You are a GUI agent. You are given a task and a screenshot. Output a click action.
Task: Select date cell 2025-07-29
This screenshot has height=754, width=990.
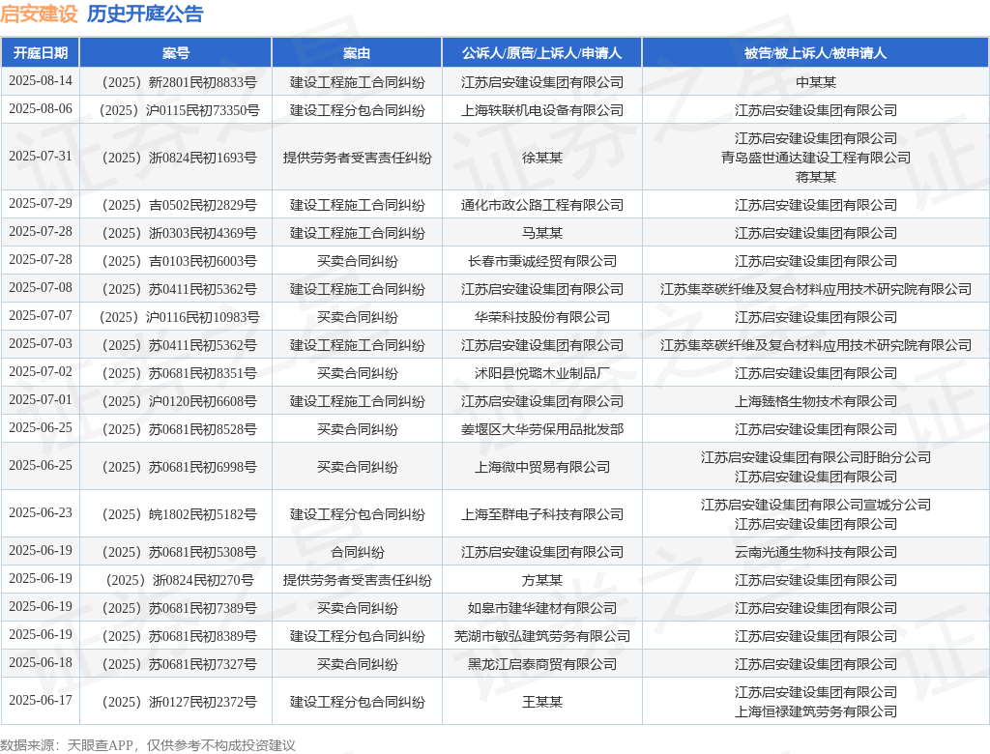(41, 203)
